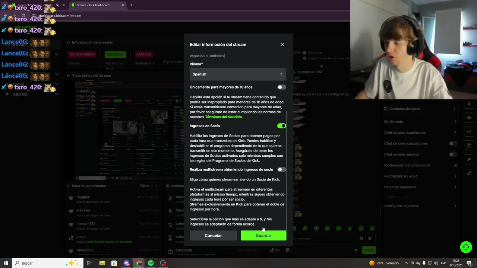477x268 pixels.
Task: Click the green Chat send button
Action: [x=369, y=250]
